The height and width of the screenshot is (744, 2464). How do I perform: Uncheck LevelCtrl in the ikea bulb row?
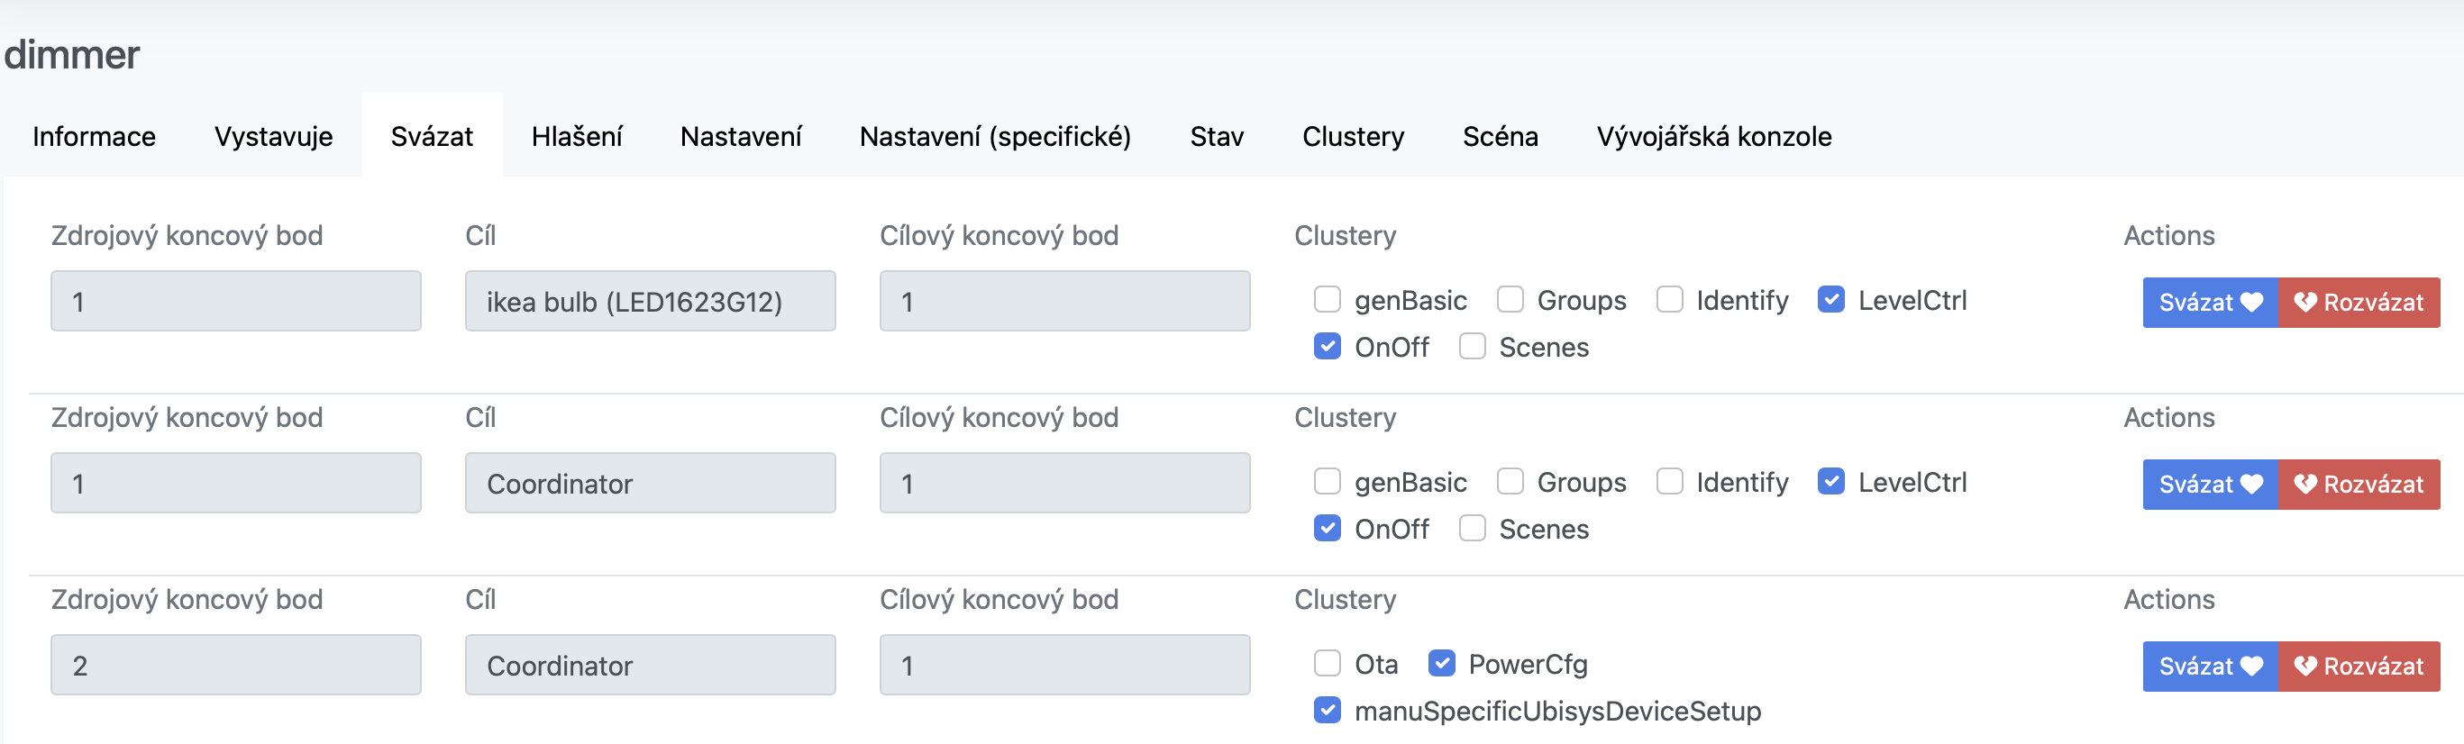coord(1830,299)
